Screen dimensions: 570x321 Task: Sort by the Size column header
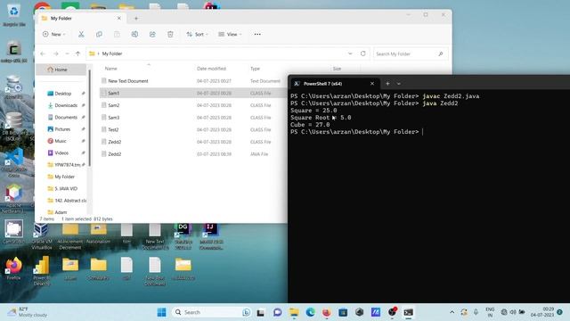tap(337, 69)
